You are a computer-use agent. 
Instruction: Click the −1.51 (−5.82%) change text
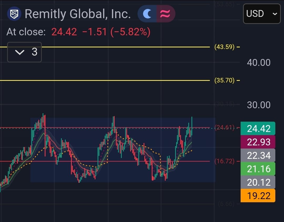click(116, 32)
